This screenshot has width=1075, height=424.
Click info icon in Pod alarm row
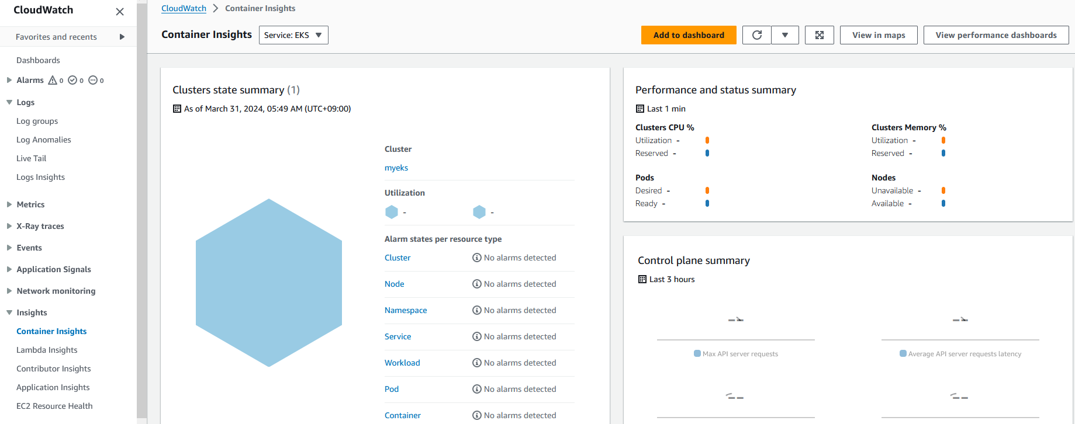pyautogui.click(x=477, y=389)
